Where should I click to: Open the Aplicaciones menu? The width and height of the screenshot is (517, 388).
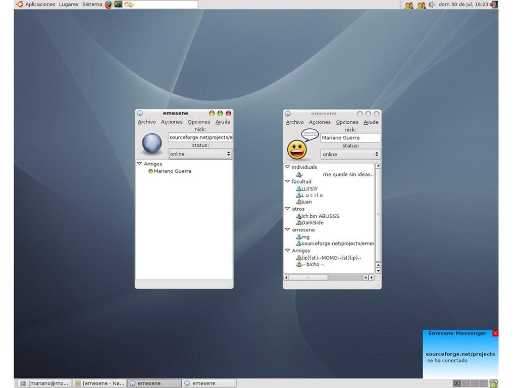(x=40, y=4)
